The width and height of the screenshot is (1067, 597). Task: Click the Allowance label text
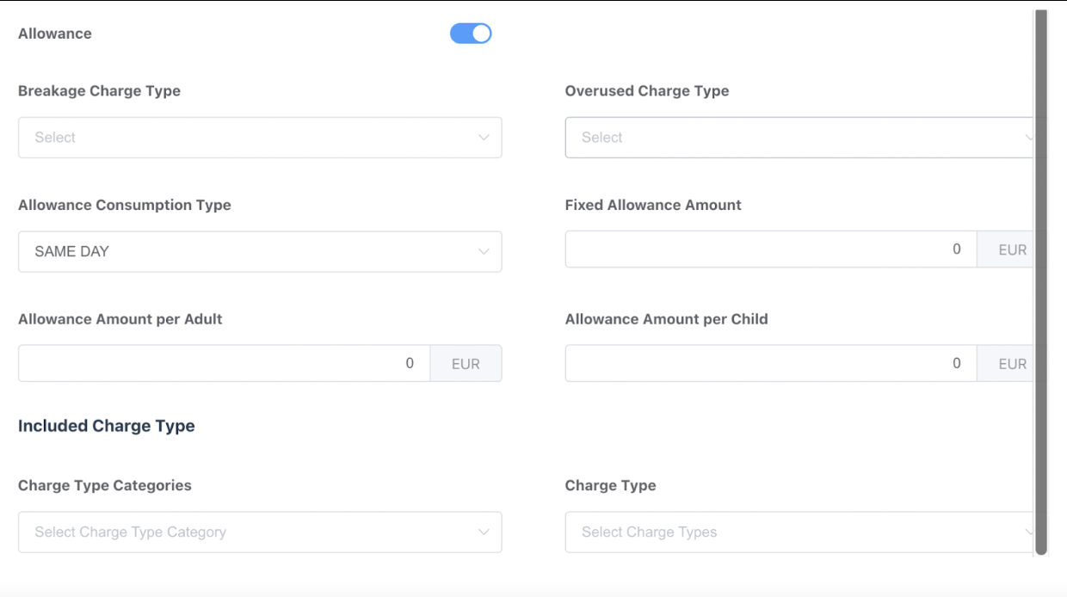click(55, 34)
